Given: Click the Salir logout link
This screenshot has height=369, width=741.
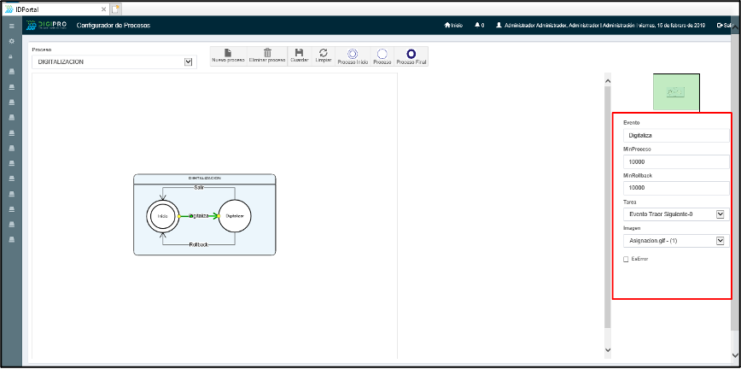Looking at the screenshot, I should [731, 26].
